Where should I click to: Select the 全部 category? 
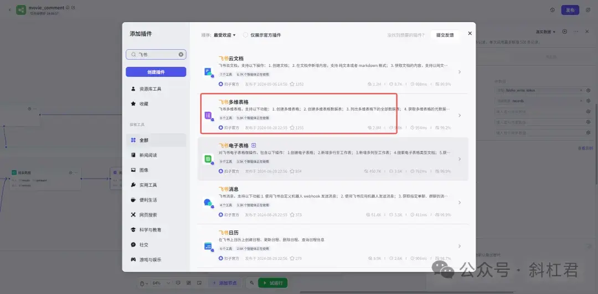click(156, 140)
